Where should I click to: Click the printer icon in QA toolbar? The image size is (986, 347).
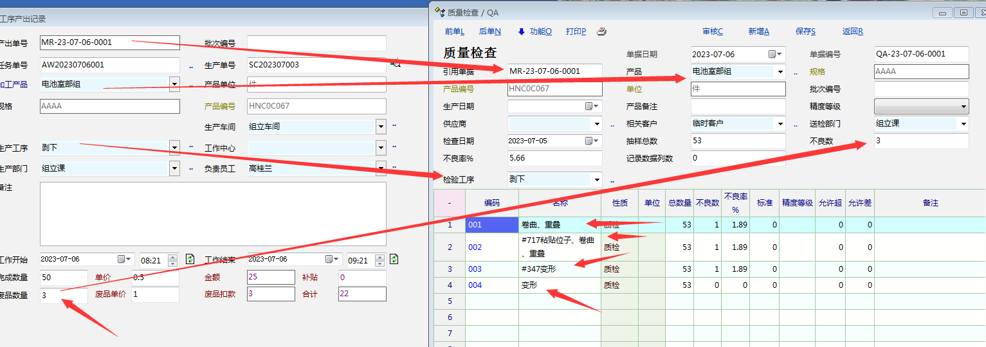(601, 31)
